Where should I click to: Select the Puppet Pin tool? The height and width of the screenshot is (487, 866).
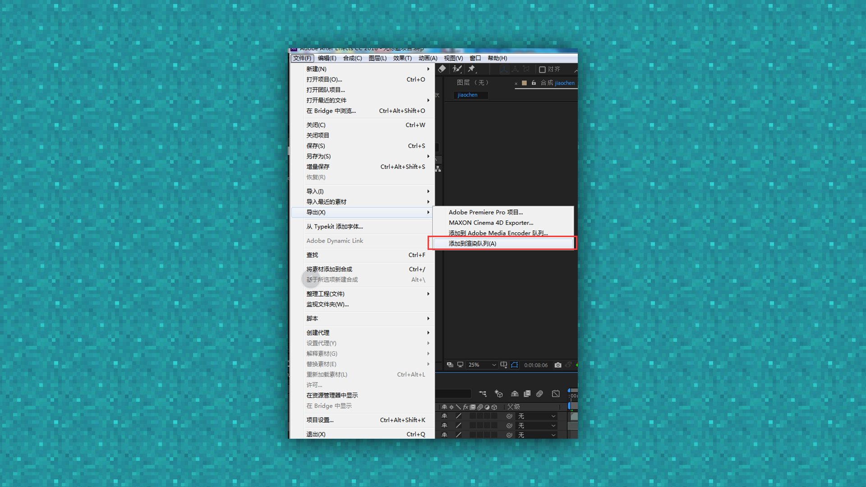(x=472, y=69)
